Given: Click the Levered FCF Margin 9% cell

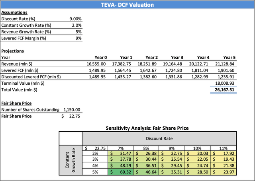Looking at the screenshot, I should point(78,38).
